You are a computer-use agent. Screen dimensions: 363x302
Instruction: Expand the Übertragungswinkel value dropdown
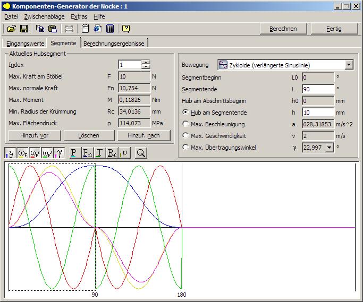coord(329,148)
